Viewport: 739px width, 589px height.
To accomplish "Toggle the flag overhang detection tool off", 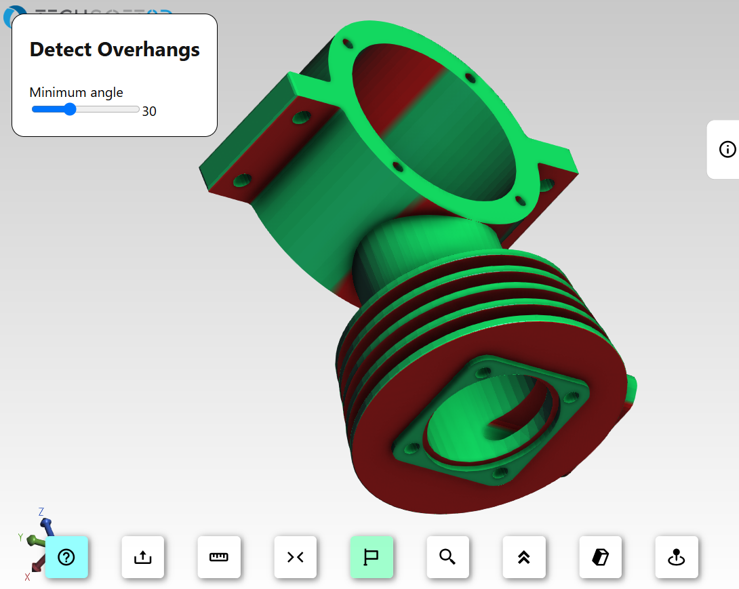I will [372, 557].
